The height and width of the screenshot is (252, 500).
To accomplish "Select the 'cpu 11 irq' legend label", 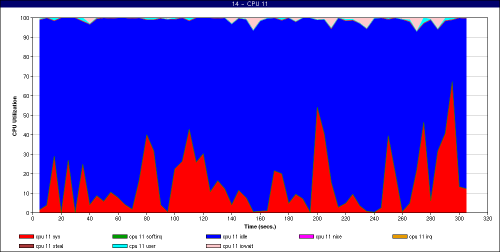I will pos(420,236).
